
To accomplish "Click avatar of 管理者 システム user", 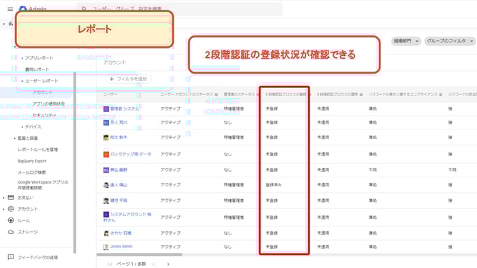I will pos(106,108).
